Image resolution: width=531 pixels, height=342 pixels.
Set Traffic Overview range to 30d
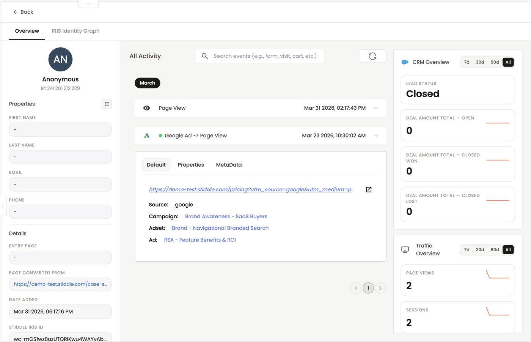[480, 250]
